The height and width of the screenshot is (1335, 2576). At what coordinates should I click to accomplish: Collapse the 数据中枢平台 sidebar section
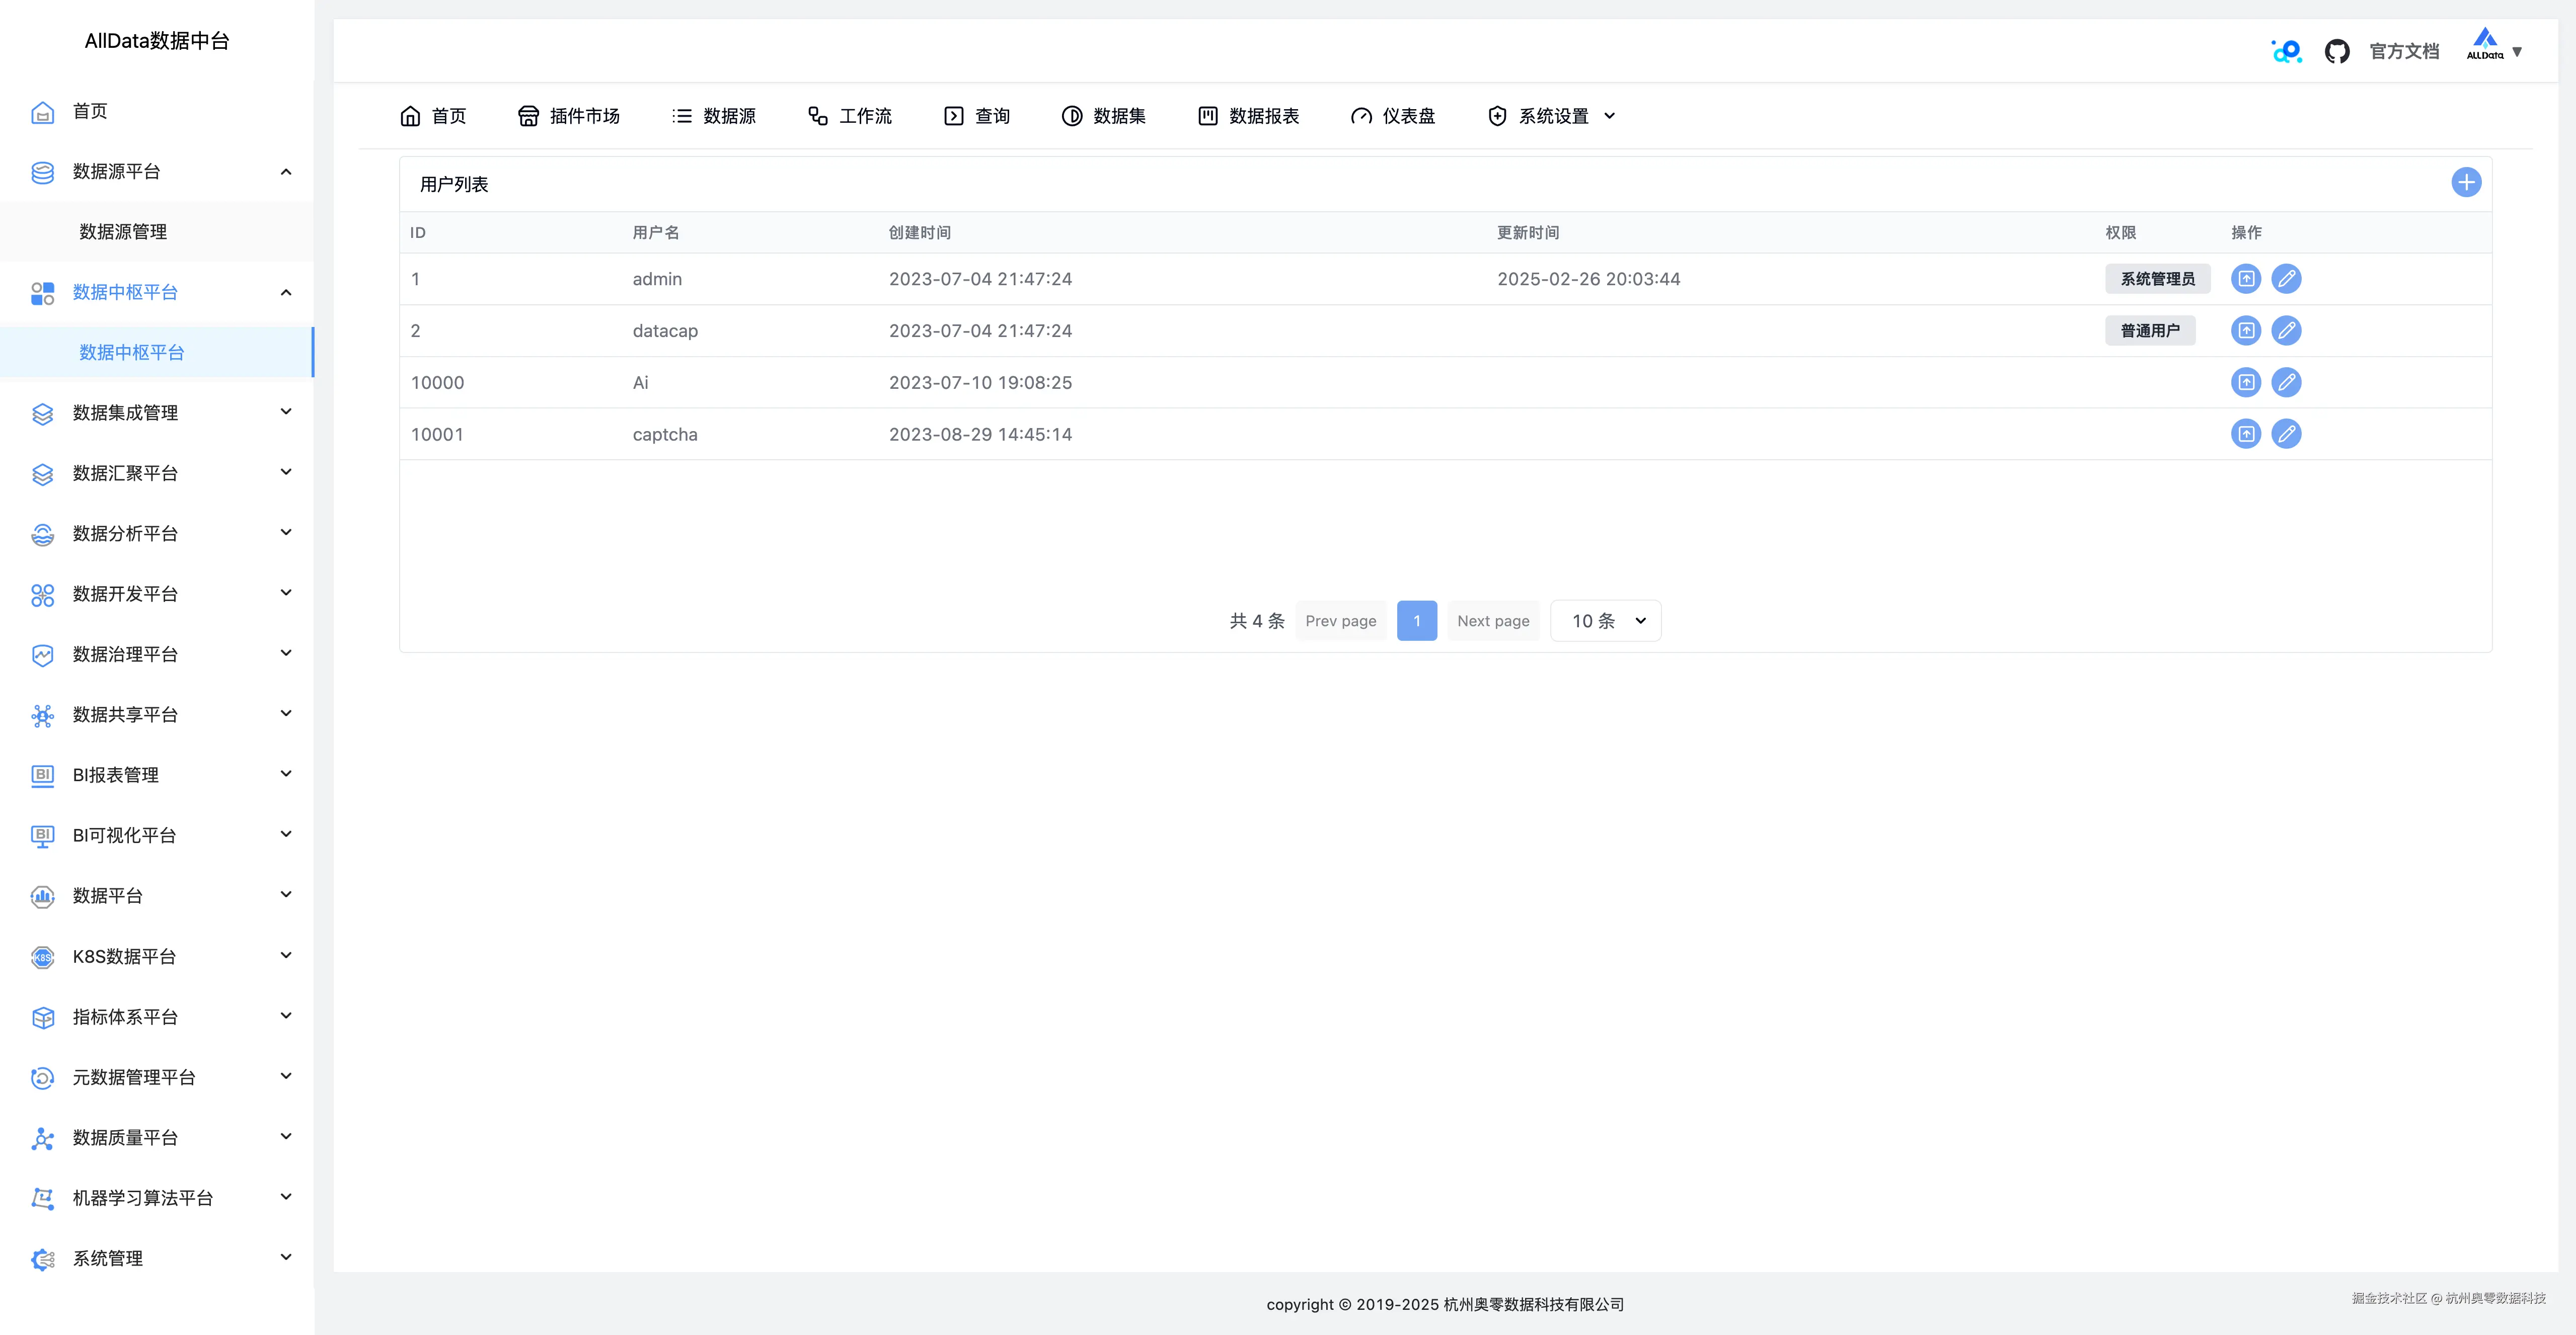coord(285,292)
